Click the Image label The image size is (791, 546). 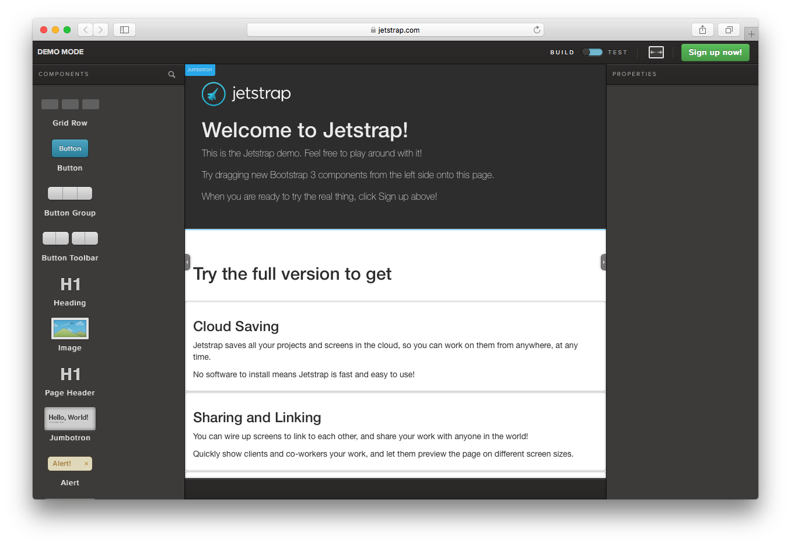[70, 348]
